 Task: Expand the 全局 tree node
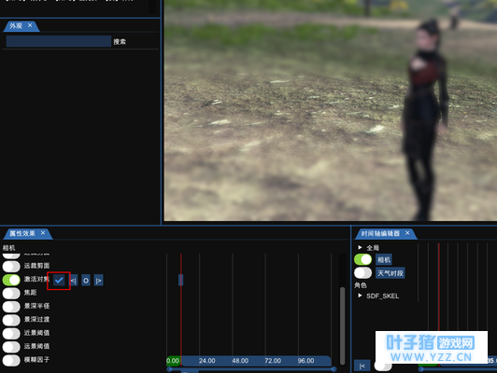point(360,247)
